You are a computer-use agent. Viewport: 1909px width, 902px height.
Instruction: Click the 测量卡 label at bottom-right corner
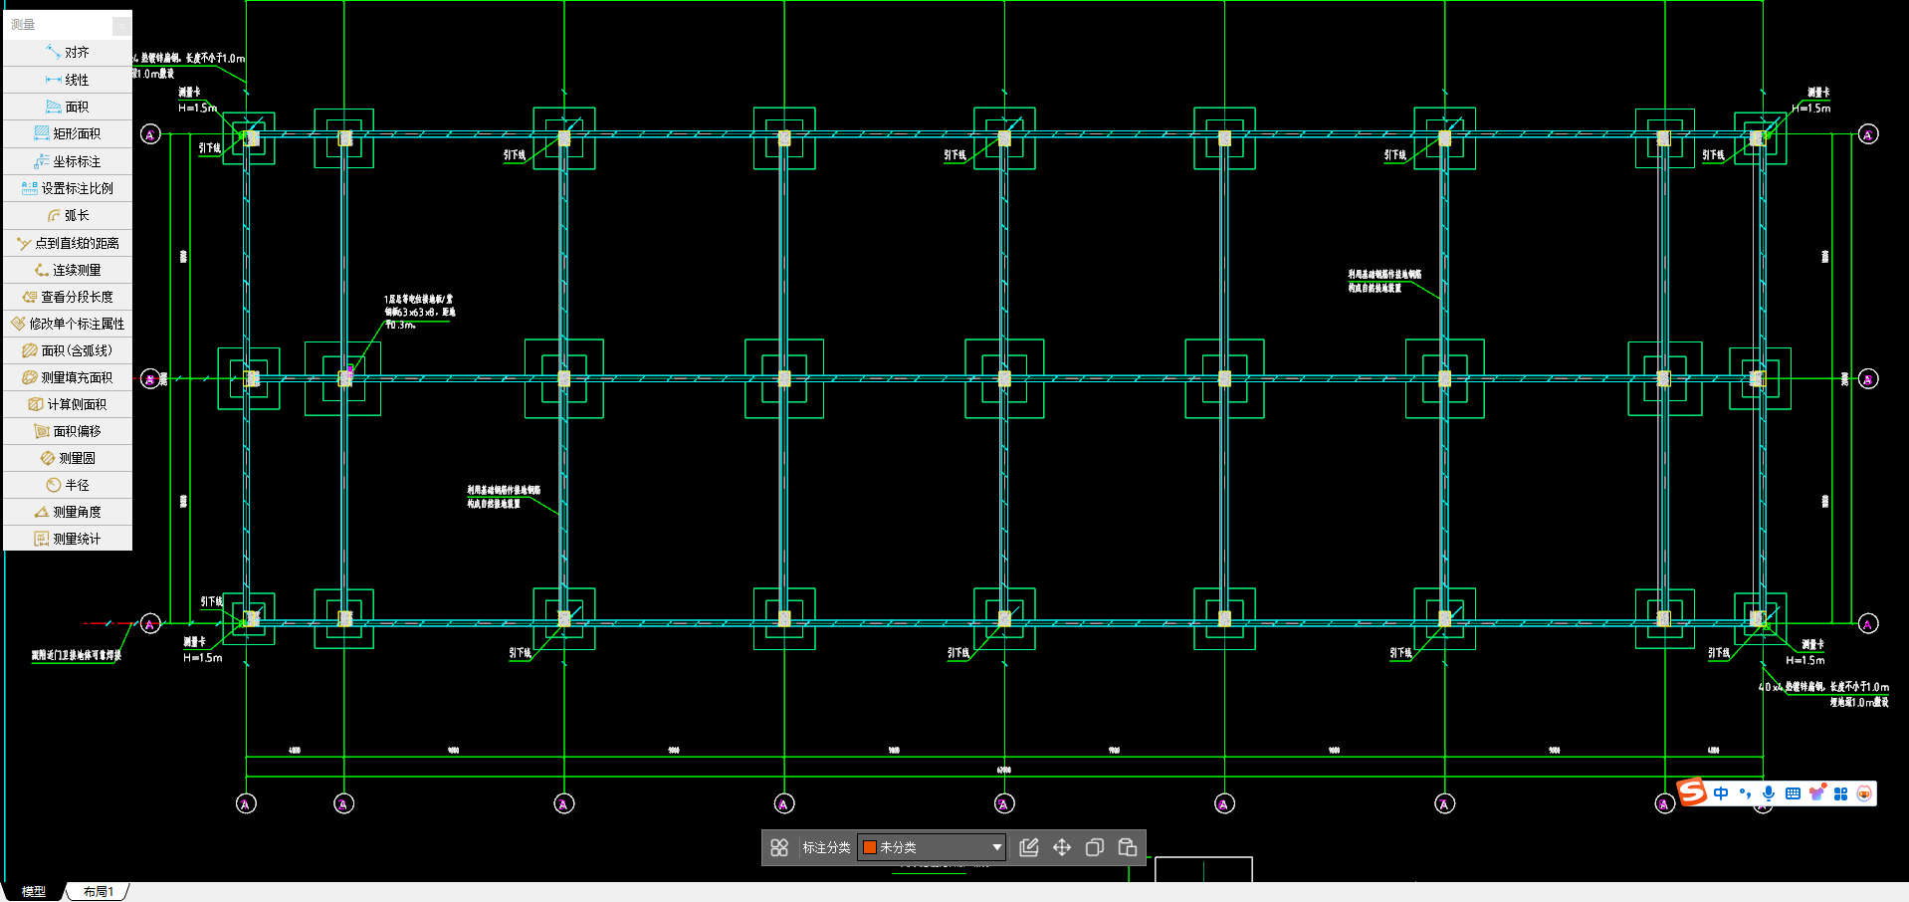1812,645
